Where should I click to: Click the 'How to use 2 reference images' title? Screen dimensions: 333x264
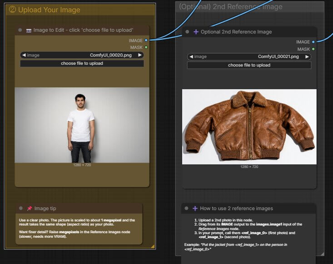(236, 209)
